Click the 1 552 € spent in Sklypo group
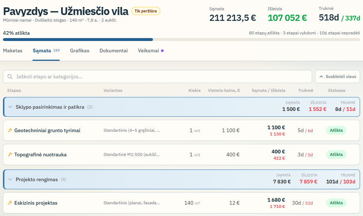Viewport: 363px width, 216px height. click(317, 109)
